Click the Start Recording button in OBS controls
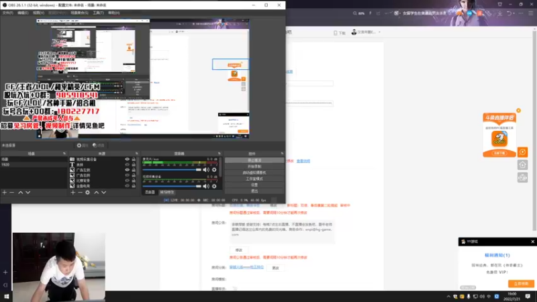The width and height of the screenshot is (537, 302). point(254,166)
